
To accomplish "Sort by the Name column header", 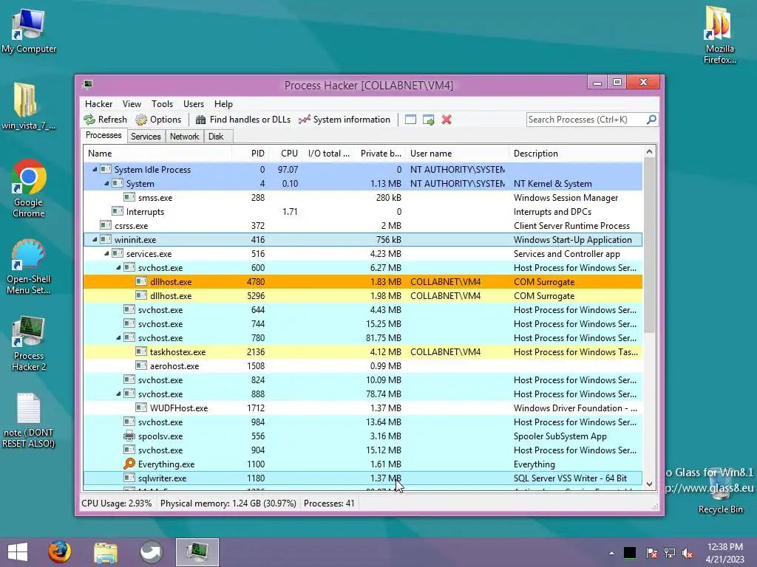I will point(157,154).
